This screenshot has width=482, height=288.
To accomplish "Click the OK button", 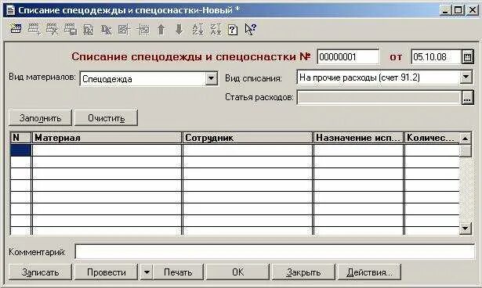I will coord(237,272).
